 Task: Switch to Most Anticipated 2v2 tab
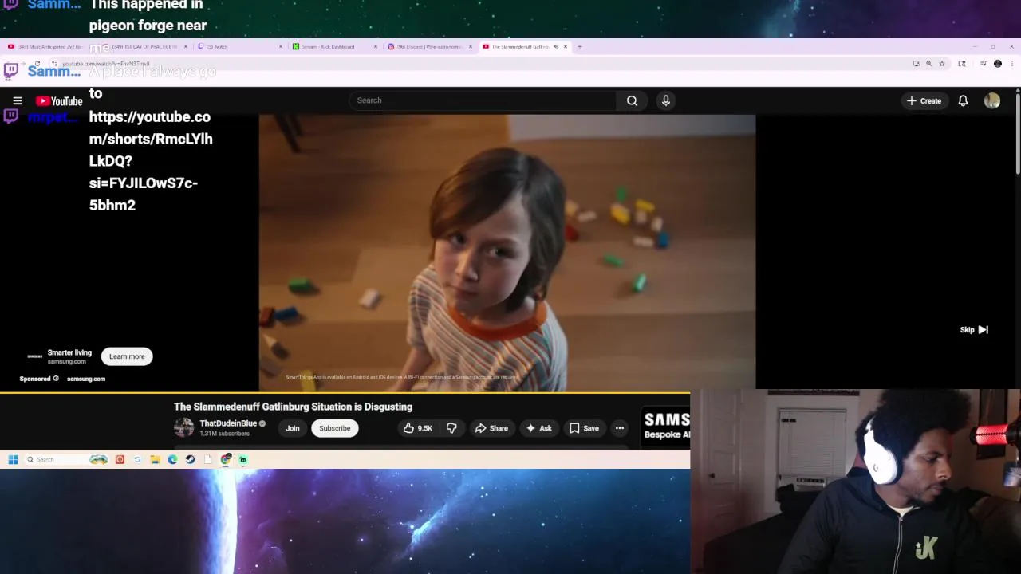click(48, 46)
